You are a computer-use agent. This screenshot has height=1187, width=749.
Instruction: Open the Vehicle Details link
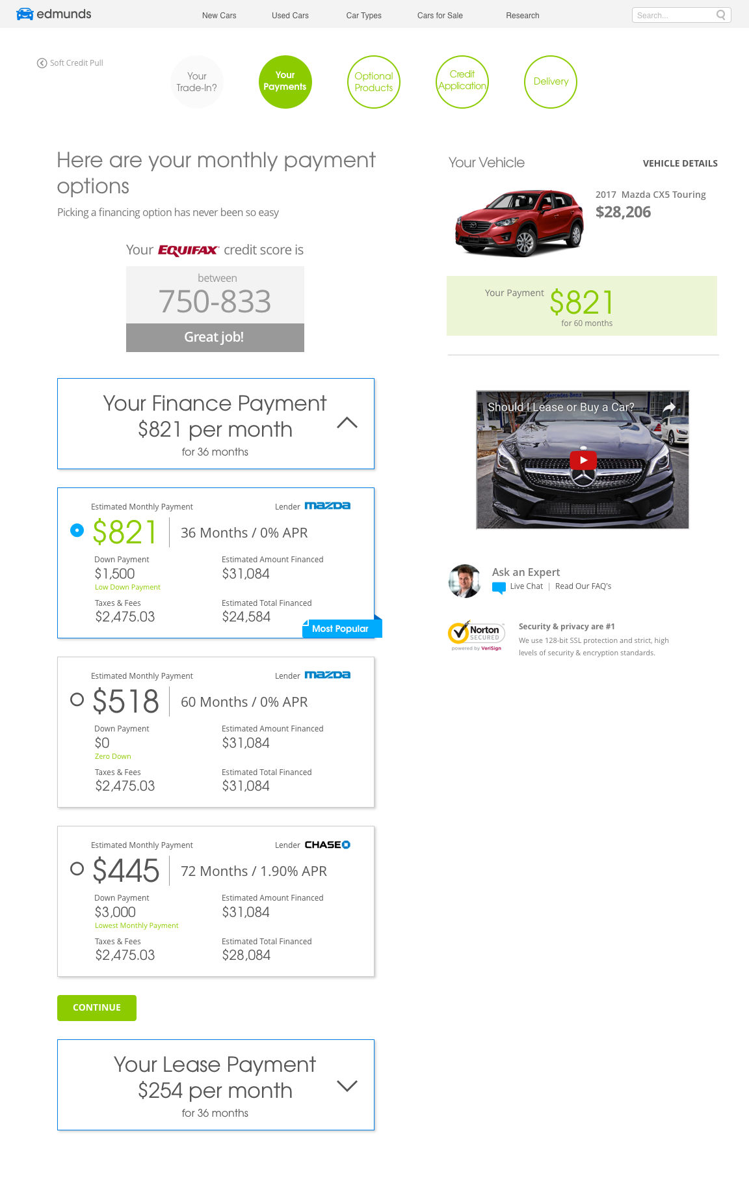click(x=679, y=163)
